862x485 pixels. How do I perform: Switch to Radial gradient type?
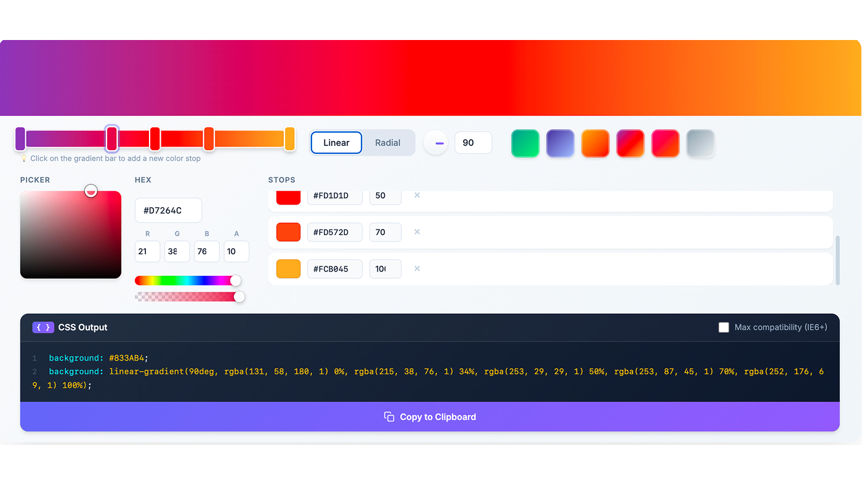(388, 143)
